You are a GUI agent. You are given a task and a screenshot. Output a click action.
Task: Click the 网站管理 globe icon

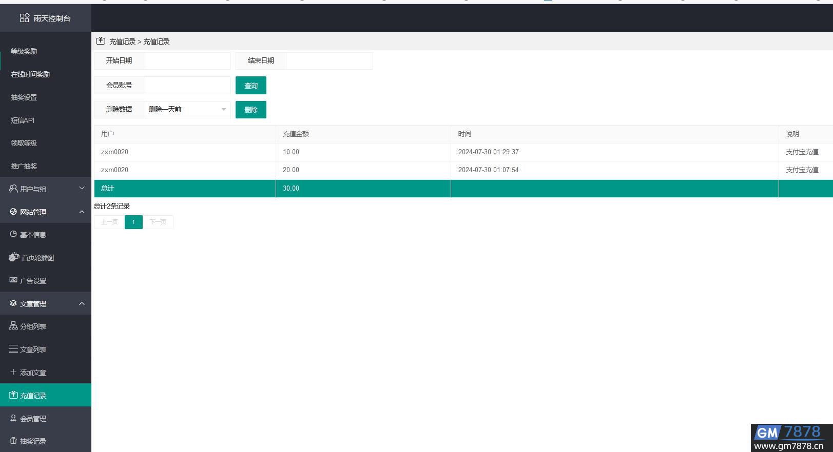13,212
